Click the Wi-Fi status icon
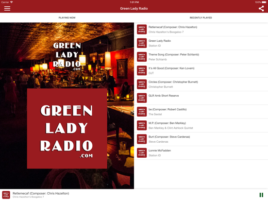 [x=12, y=2]
